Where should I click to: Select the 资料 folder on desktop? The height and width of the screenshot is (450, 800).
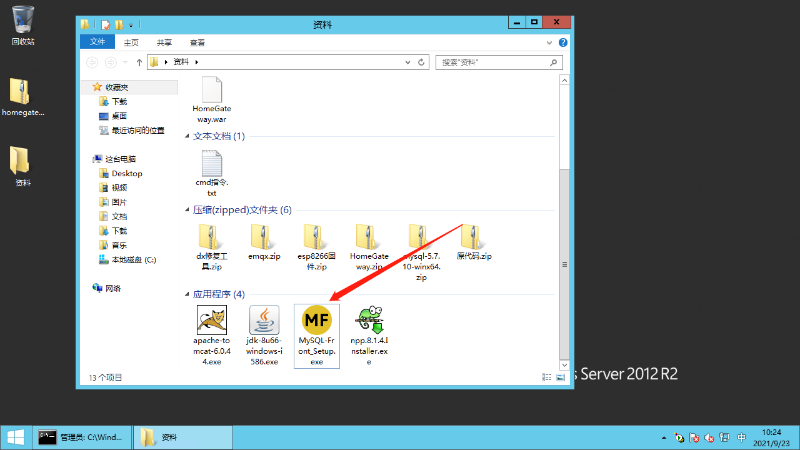click(x=23, y=167)
